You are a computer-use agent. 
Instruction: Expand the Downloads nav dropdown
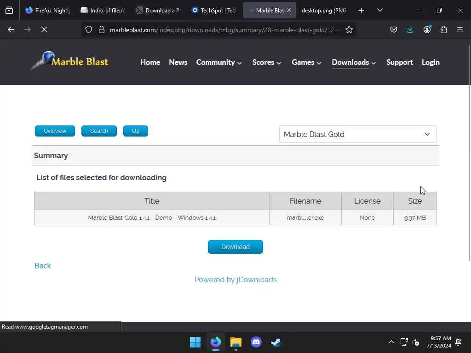354,62
